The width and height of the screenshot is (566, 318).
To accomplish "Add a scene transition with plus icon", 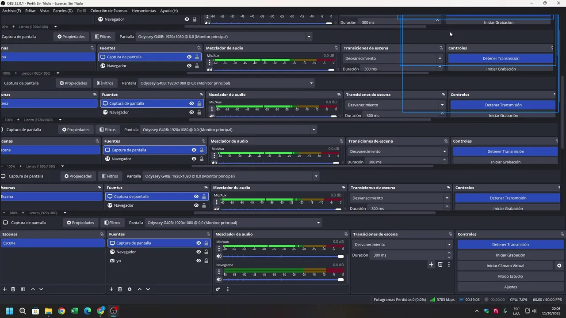I will pos(431,265).
